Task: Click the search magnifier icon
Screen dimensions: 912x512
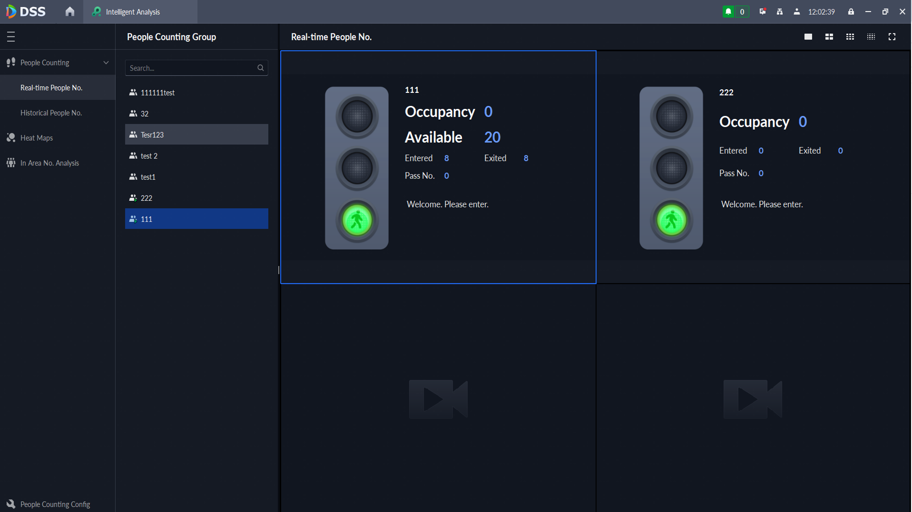Action: coord(261,68)
